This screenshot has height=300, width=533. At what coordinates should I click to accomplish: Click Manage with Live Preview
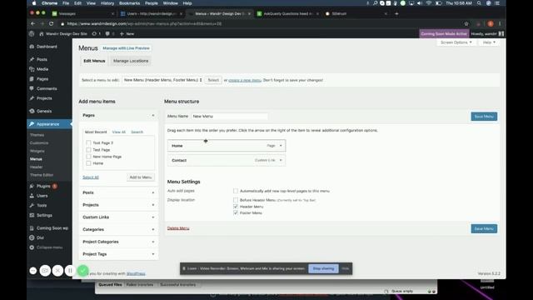(126, 48)
